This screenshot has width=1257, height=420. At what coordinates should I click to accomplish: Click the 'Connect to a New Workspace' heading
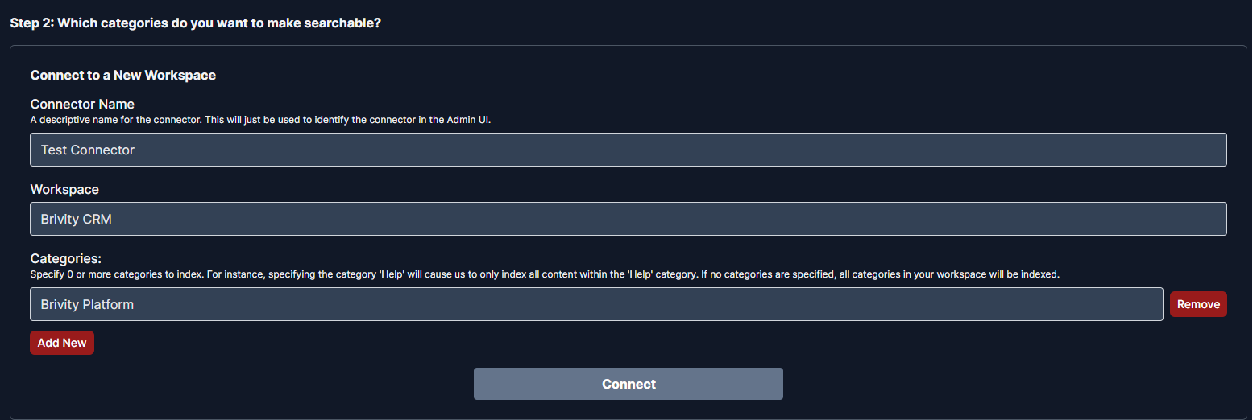122,75
